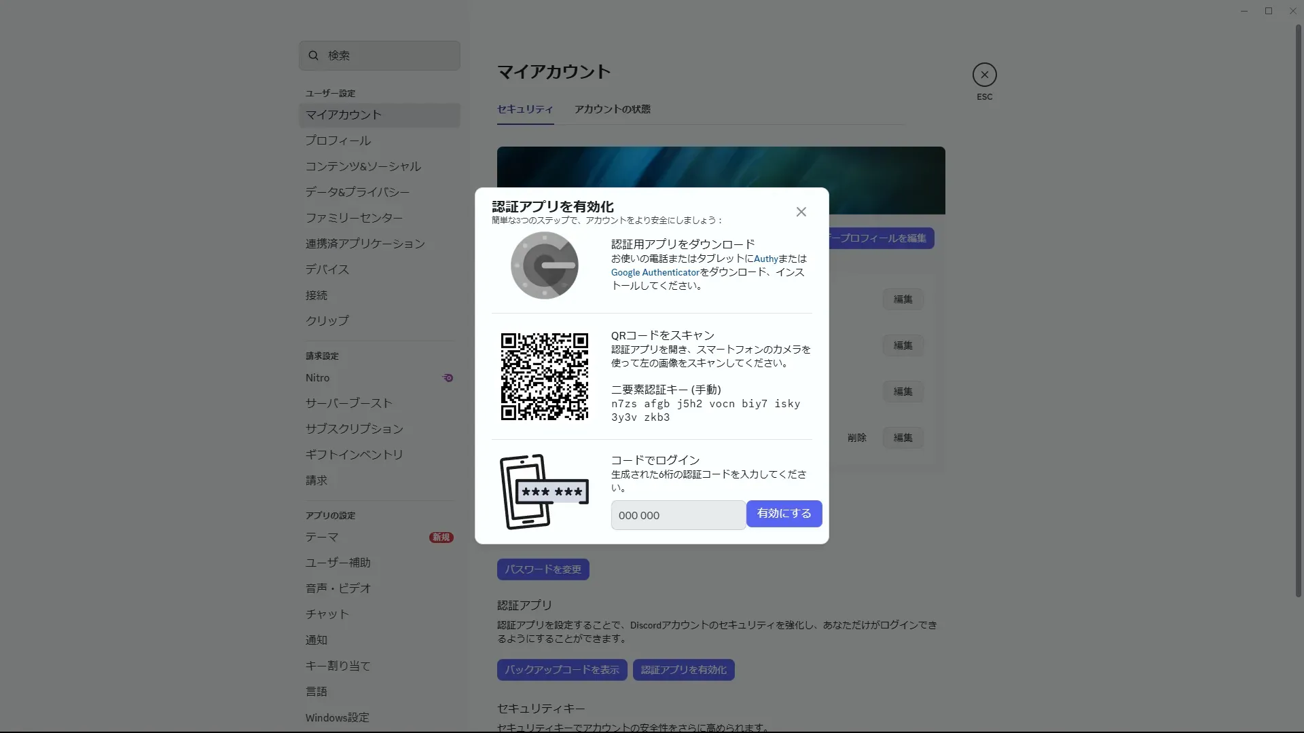Click the Google Authenticator app icon

(x=544, y=265)
